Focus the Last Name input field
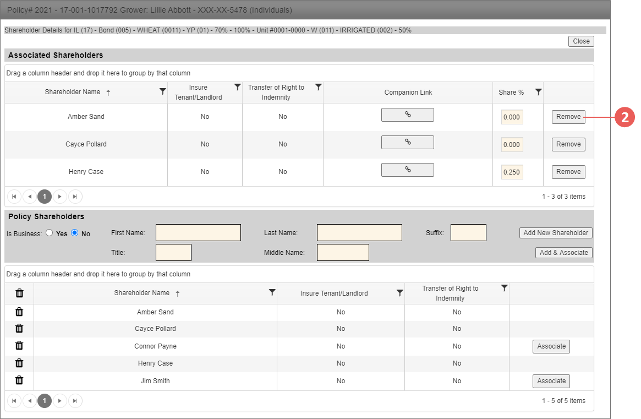The width and height of the screenshot is (641, 419). 359,232
